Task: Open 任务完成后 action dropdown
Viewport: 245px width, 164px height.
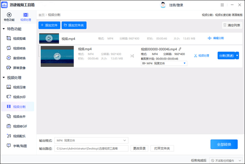Action: (x=226, y=161)
